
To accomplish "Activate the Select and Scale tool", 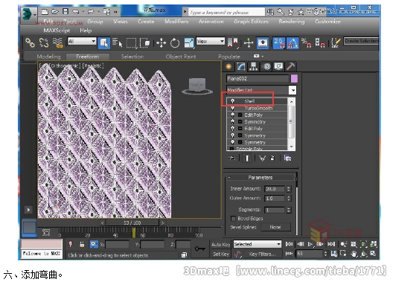I will tap(189, 42).
